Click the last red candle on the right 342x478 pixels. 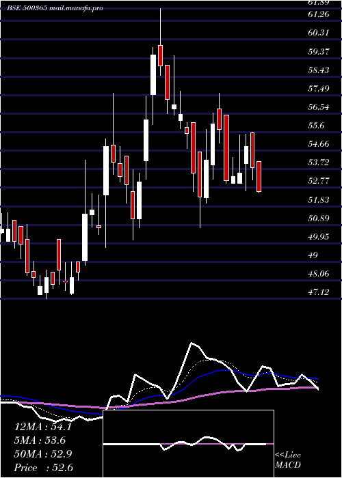259,176
